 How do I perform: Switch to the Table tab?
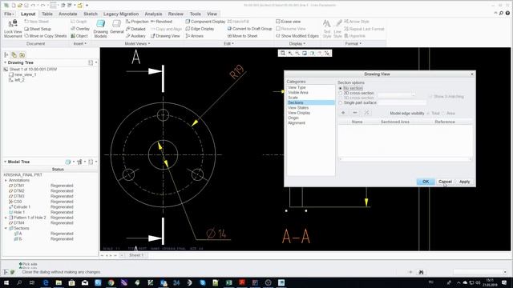pos(47,14)
